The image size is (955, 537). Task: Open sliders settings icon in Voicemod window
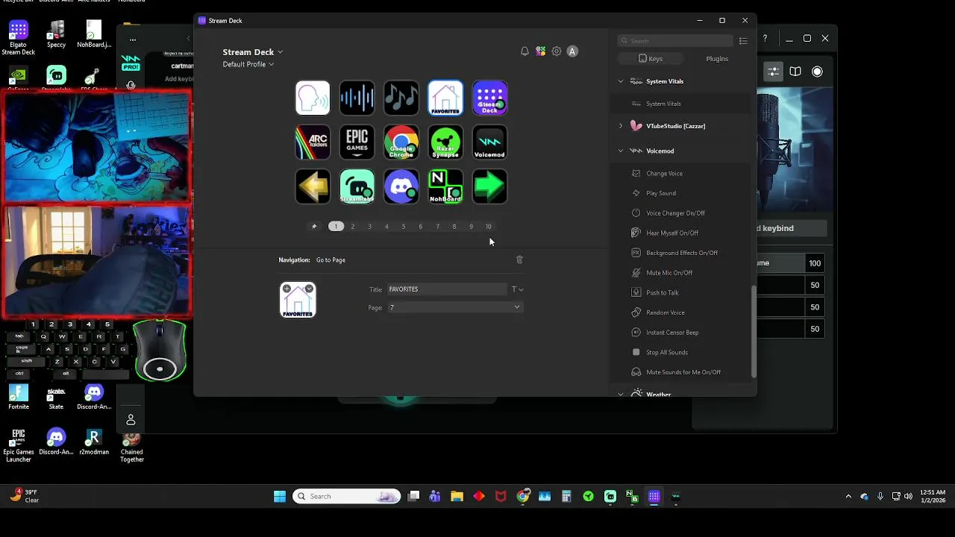pyautogui.click(x=774, y=72)
